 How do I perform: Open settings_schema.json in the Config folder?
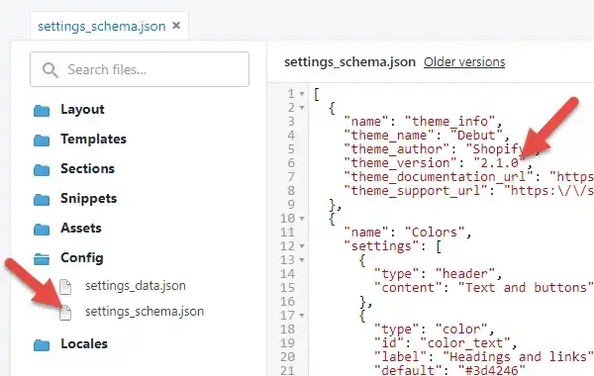click(145, 312)
